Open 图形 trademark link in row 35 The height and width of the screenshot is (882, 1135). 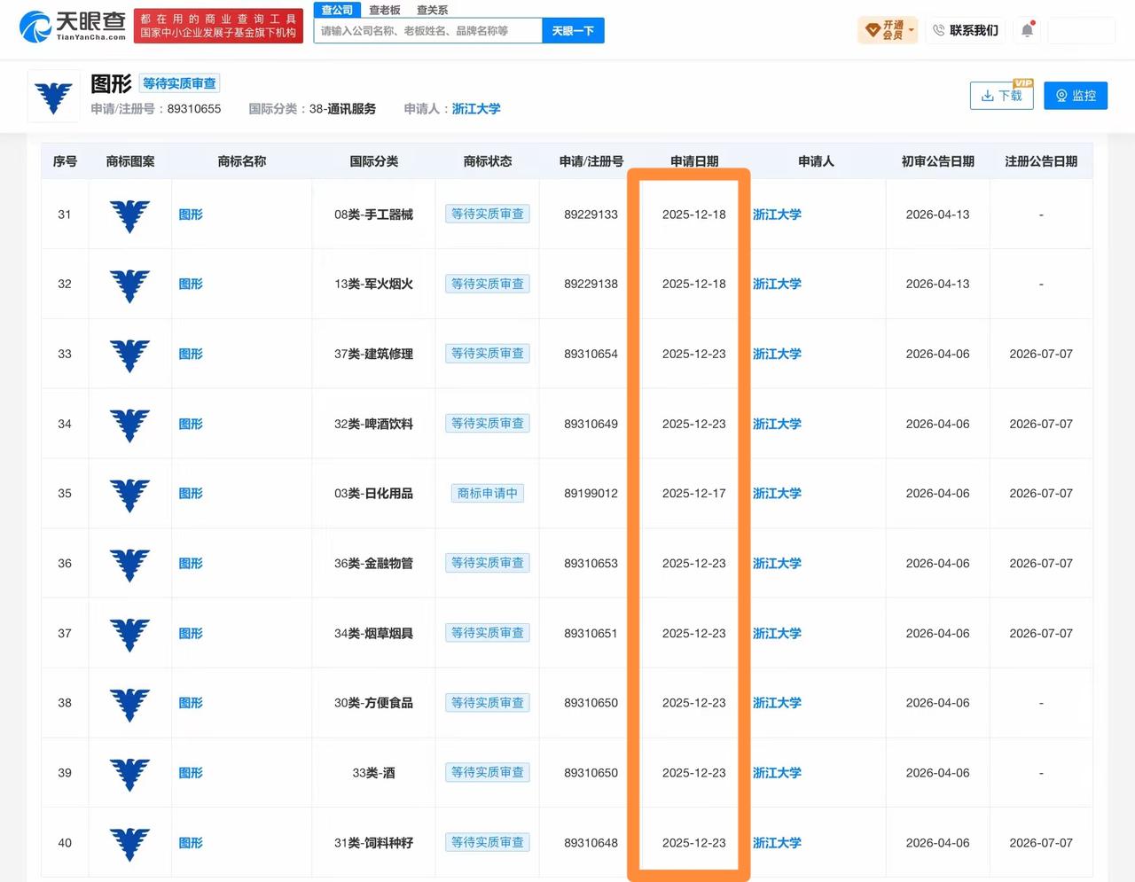[x=191, y=494]
